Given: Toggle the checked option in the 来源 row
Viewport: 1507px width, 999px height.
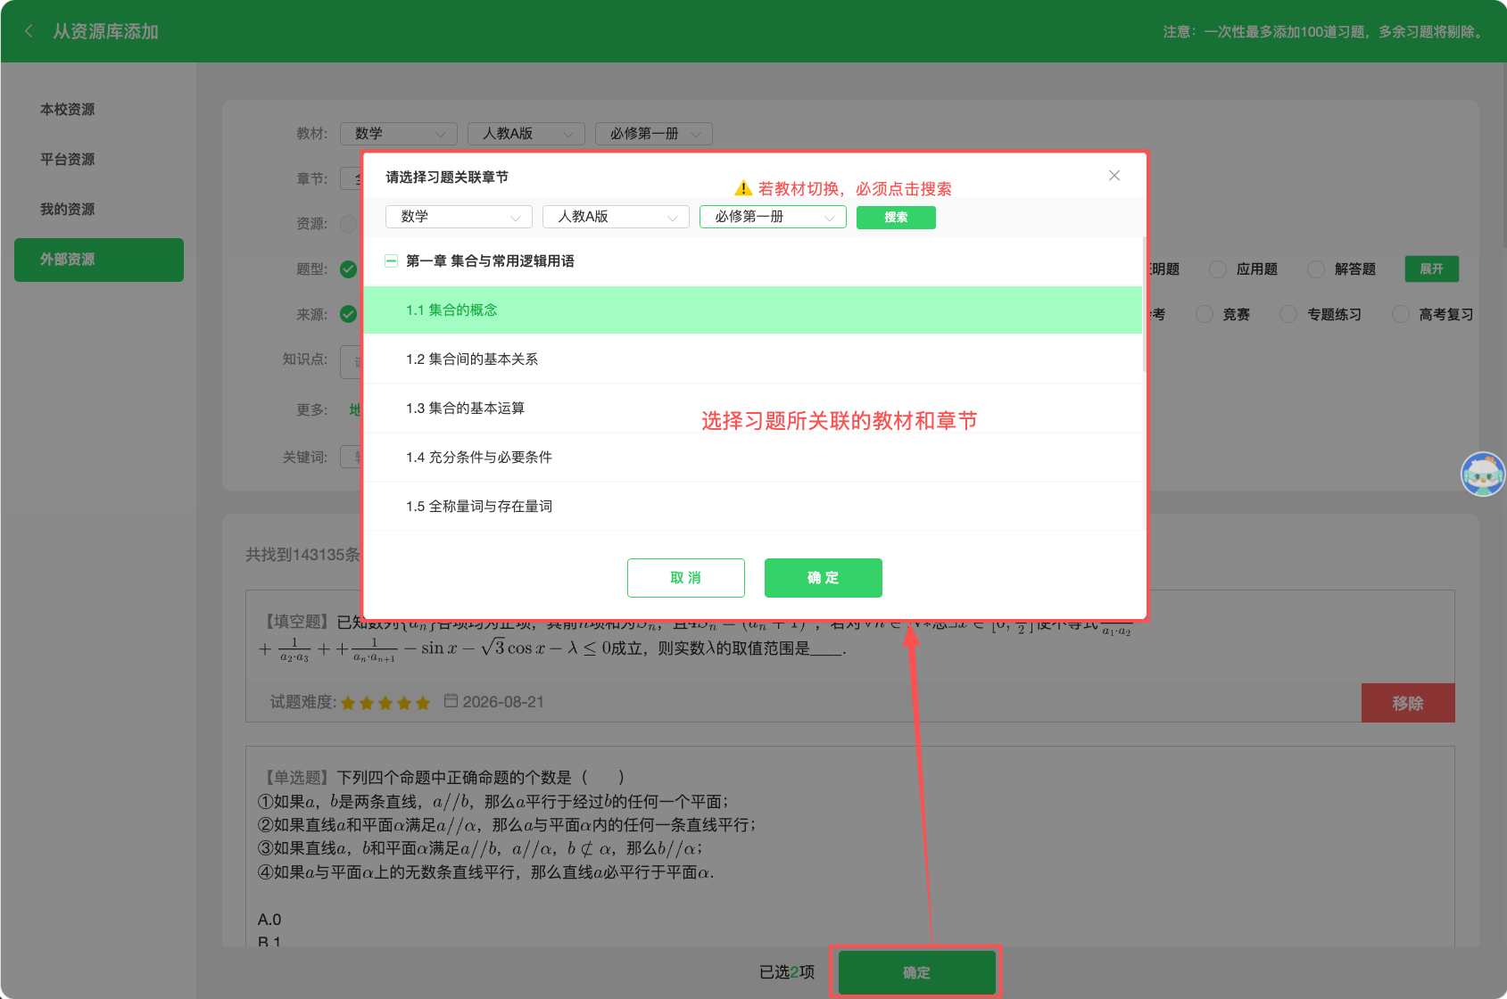Looking at the screenshot, I should point(349,314).
